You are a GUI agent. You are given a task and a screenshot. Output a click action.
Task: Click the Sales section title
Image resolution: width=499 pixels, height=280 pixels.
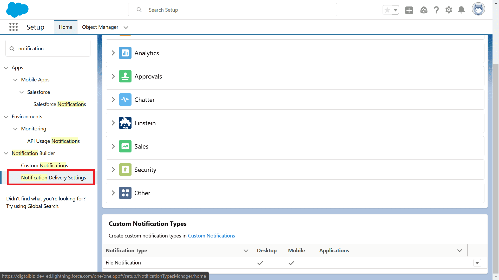(141, 146)
